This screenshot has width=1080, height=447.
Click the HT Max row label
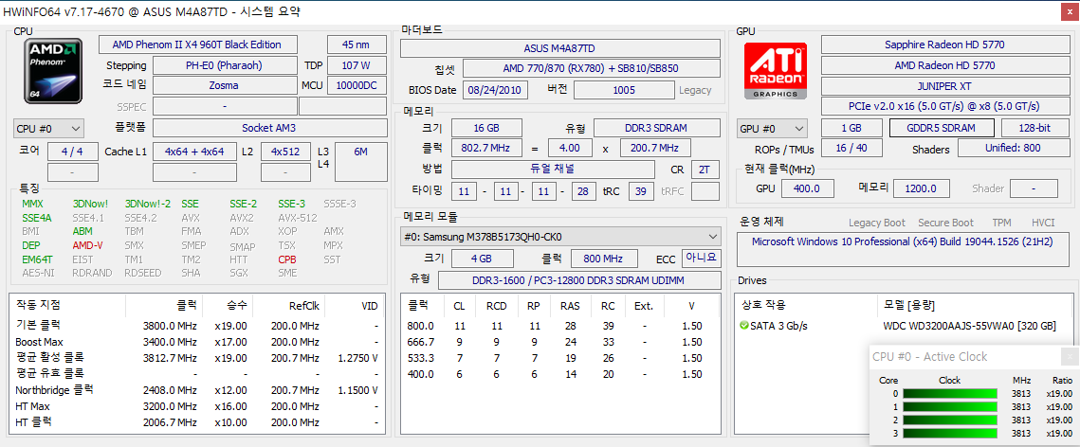pos(31,405)
